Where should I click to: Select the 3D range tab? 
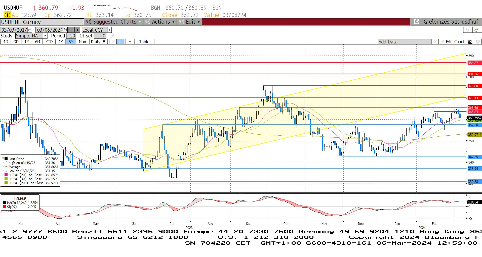[16, 42]
